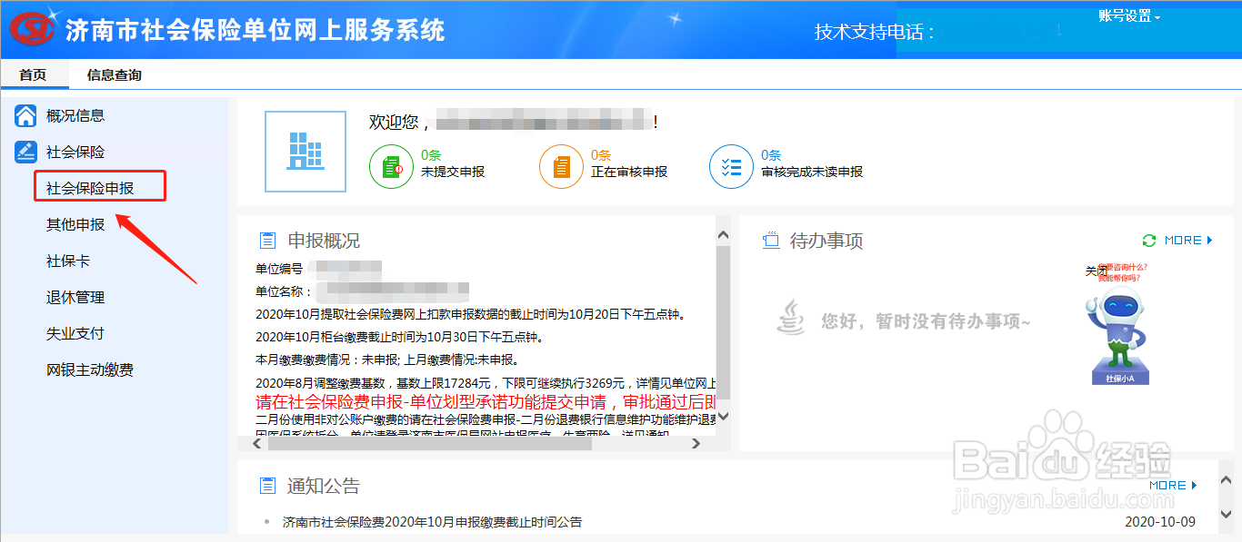
Task: Switch to the 信息查询 tab
Action: pyautogui.click(x=115, y=74)
